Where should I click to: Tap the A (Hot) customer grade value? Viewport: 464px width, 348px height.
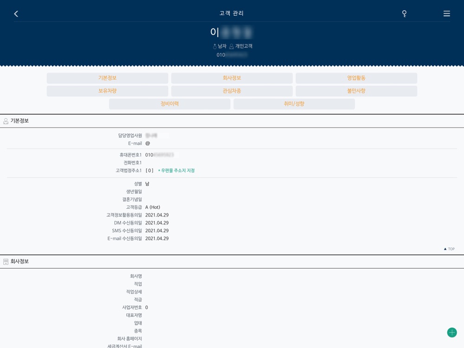153,207
